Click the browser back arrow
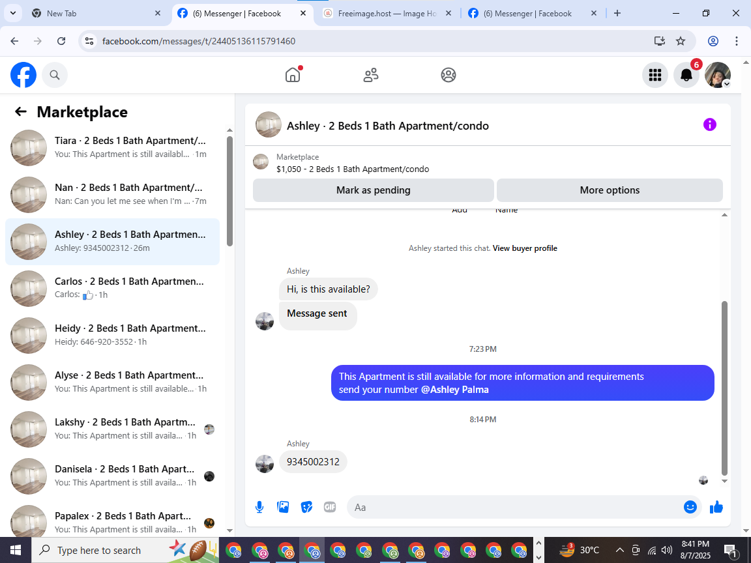751x563 pixels. click(14, 41)
